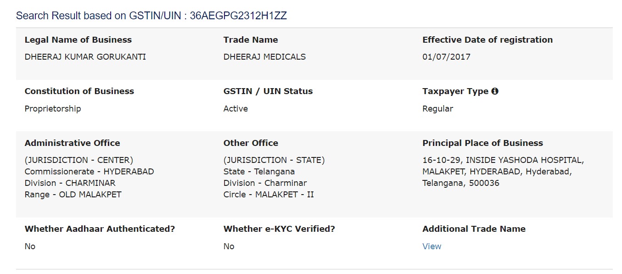Click the Circle - MALAKPET - II text
Viewport: 622px width, 274px height.
pos(269,195)
